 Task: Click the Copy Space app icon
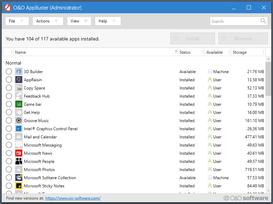pyautogui.click(x=19, y=88)
